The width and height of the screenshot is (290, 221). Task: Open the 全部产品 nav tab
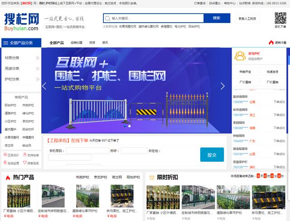pos(57,43)
